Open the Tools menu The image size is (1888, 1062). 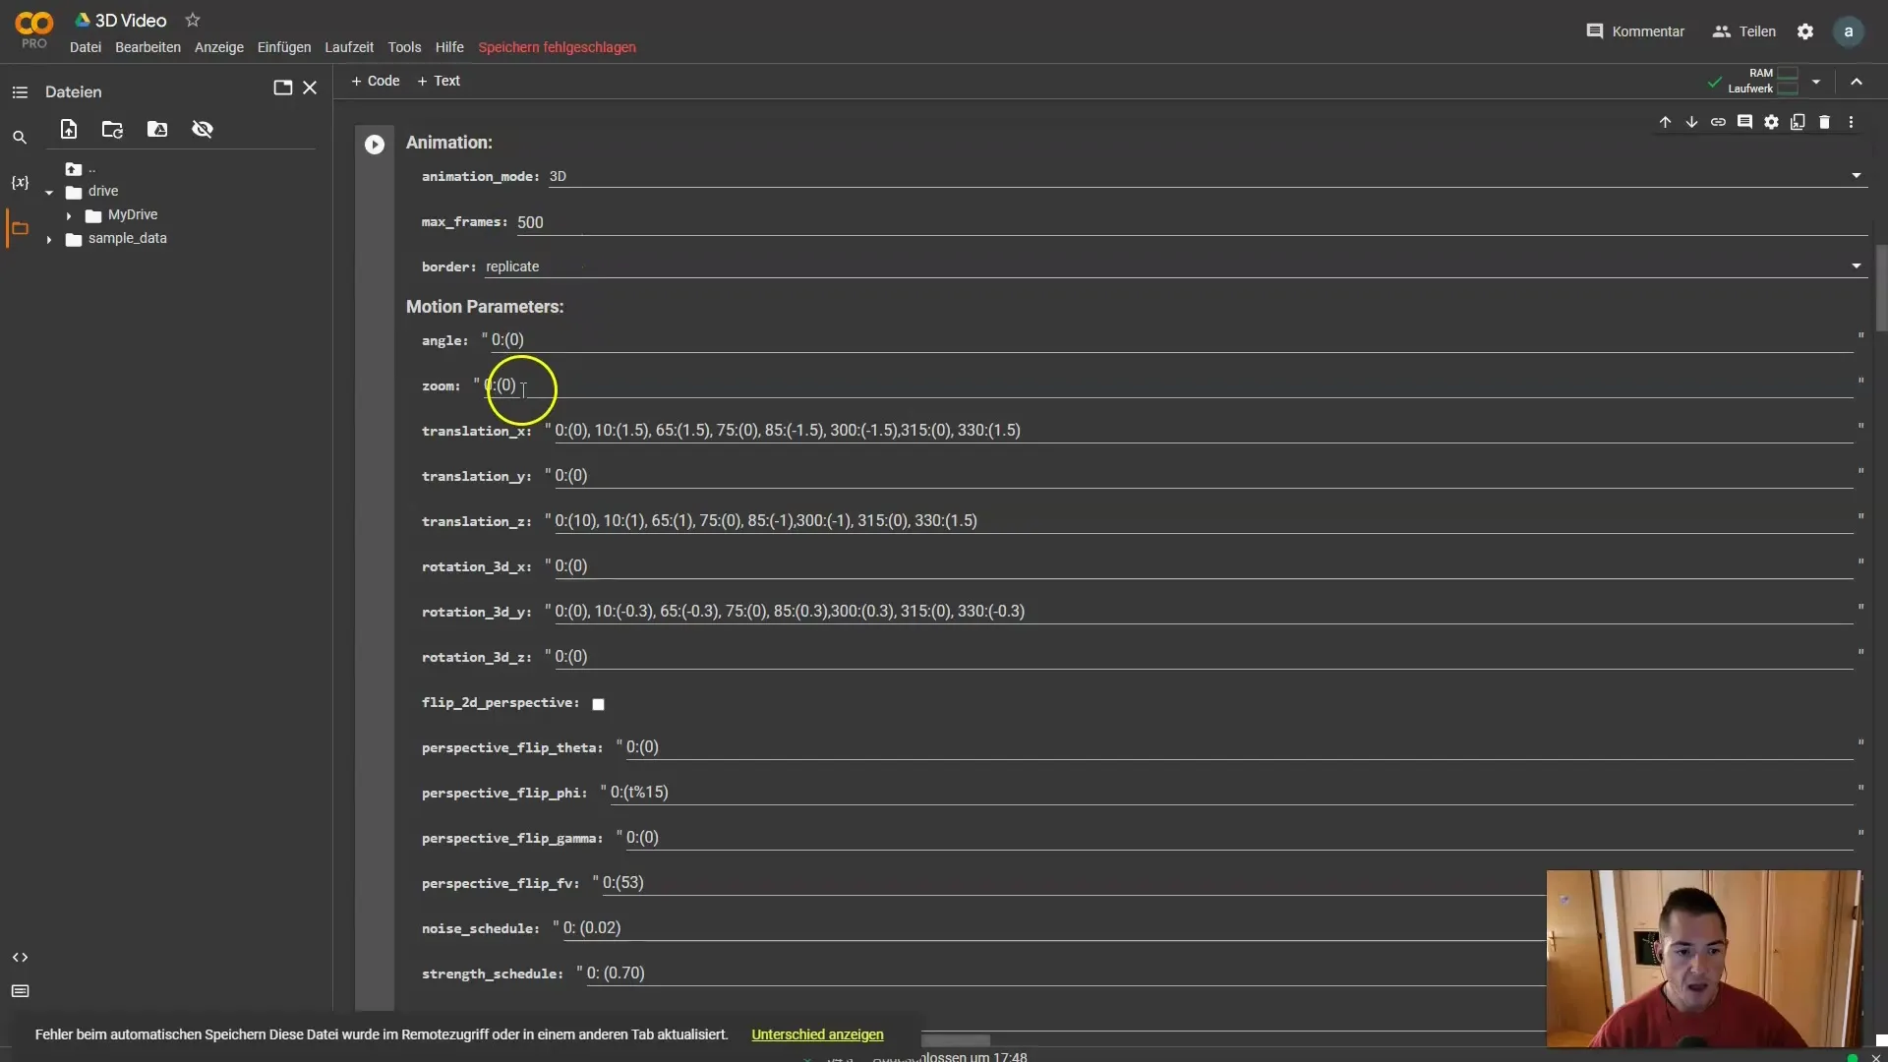404,47
